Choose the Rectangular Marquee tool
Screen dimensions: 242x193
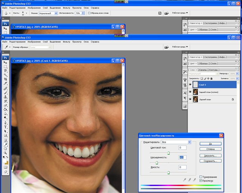[6, 67]
